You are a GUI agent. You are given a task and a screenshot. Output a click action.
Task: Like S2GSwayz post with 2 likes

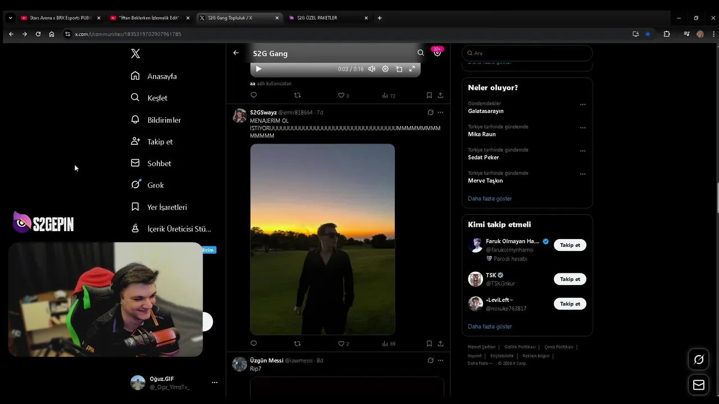click(343, 343)
